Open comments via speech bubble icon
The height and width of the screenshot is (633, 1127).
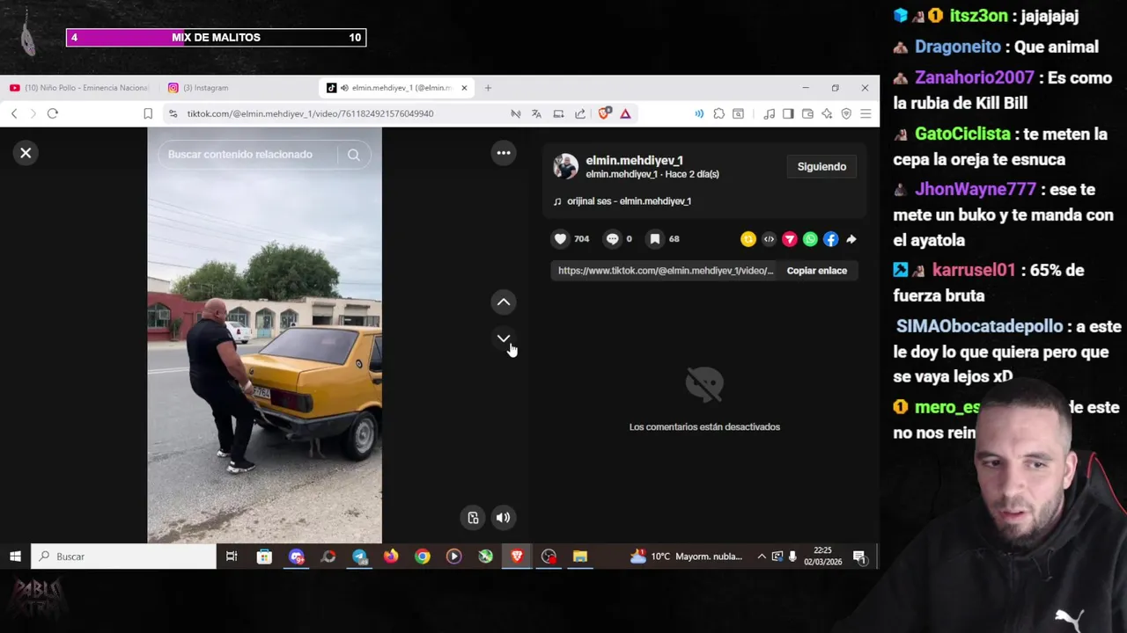[x=613, y=239]
